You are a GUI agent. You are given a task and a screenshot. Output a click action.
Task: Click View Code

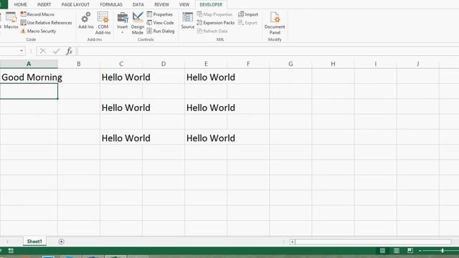tap(161, 22)
